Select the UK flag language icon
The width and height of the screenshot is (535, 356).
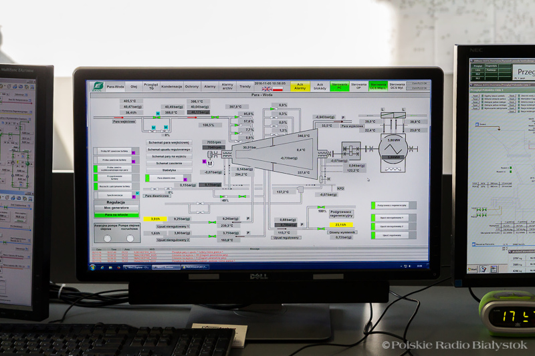point(267,89)
